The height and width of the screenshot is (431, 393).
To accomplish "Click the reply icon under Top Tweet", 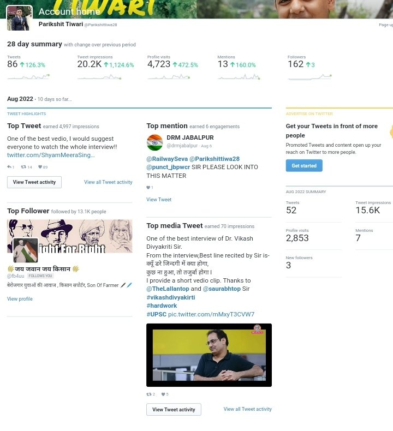I will click(x=9, y=167).
